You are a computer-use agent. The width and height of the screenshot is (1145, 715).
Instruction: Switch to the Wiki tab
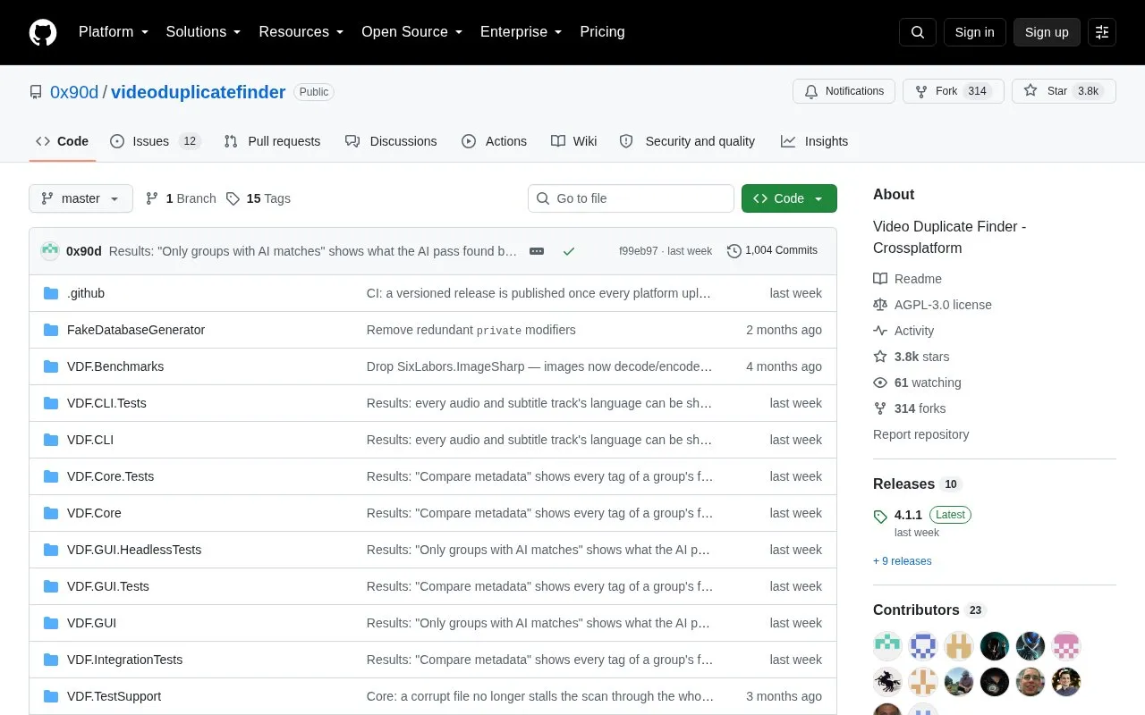[x=573, y=141]
